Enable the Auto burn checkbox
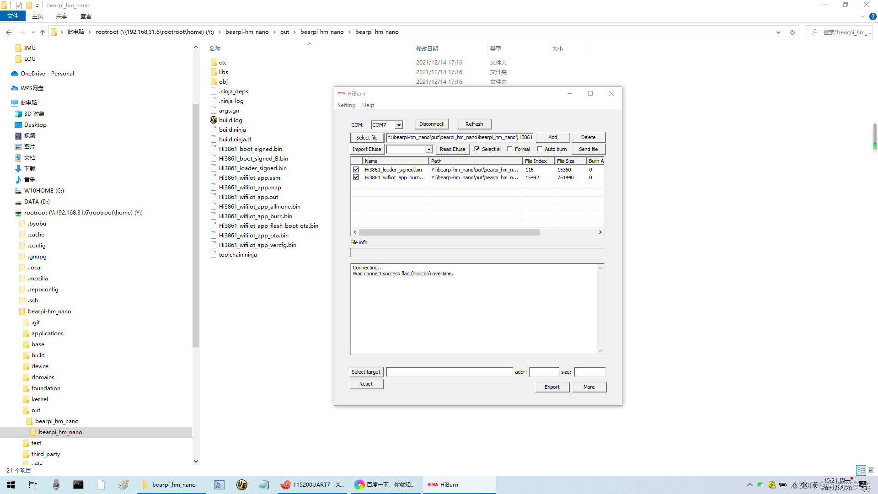The height and width of the screenshot is (494, 878). coord(540,149)
